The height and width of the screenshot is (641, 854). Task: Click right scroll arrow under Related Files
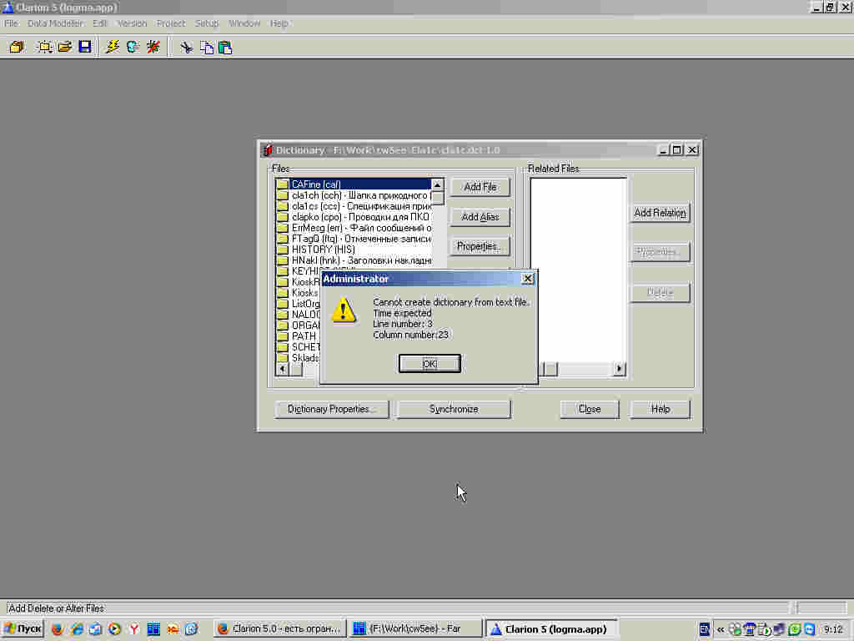point(619,369)
